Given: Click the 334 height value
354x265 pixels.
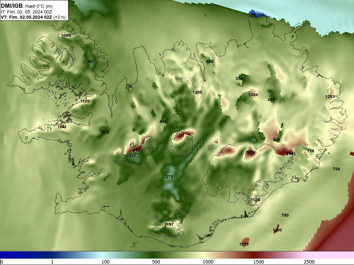Looking at the screenshot, I should click(276, 140).
